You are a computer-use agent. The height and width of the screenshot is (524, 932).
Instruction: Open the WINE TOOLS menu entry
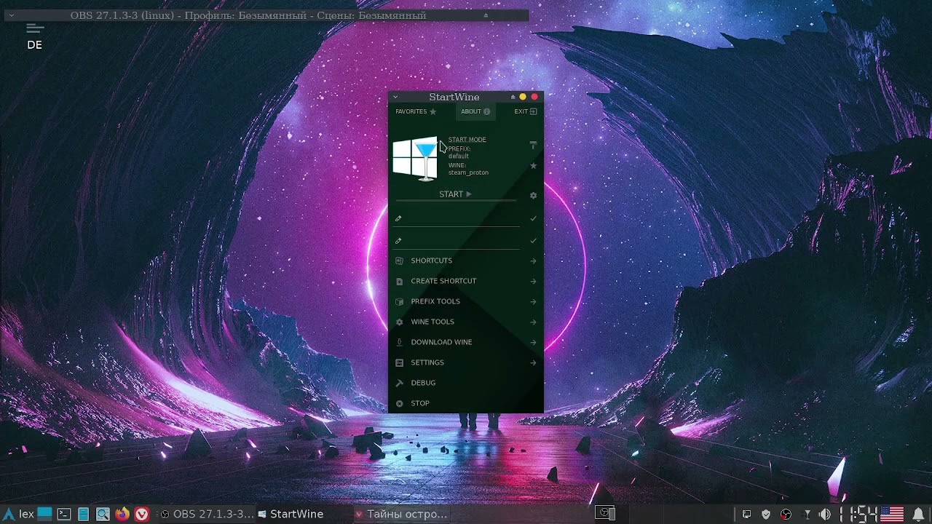[466, 322]
